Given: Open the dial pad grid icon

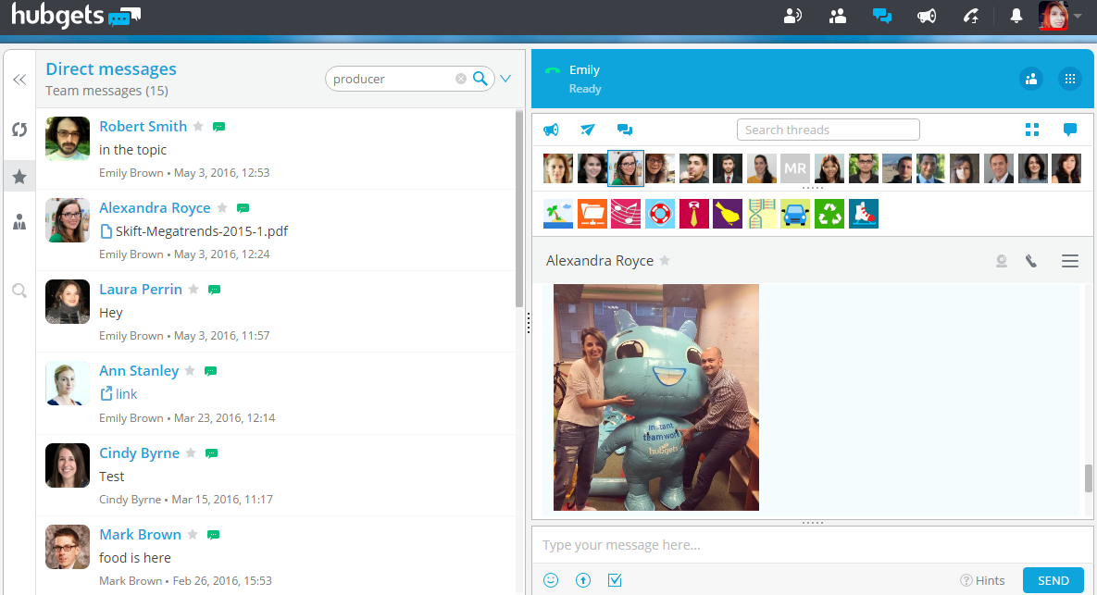Looking at the screenshot, I should 1069,79.
